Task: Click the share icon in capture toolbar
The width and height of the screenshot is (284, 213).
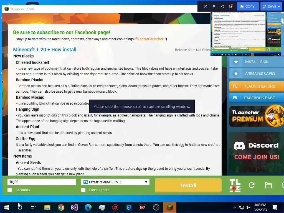Action: (x=222, y=7)
